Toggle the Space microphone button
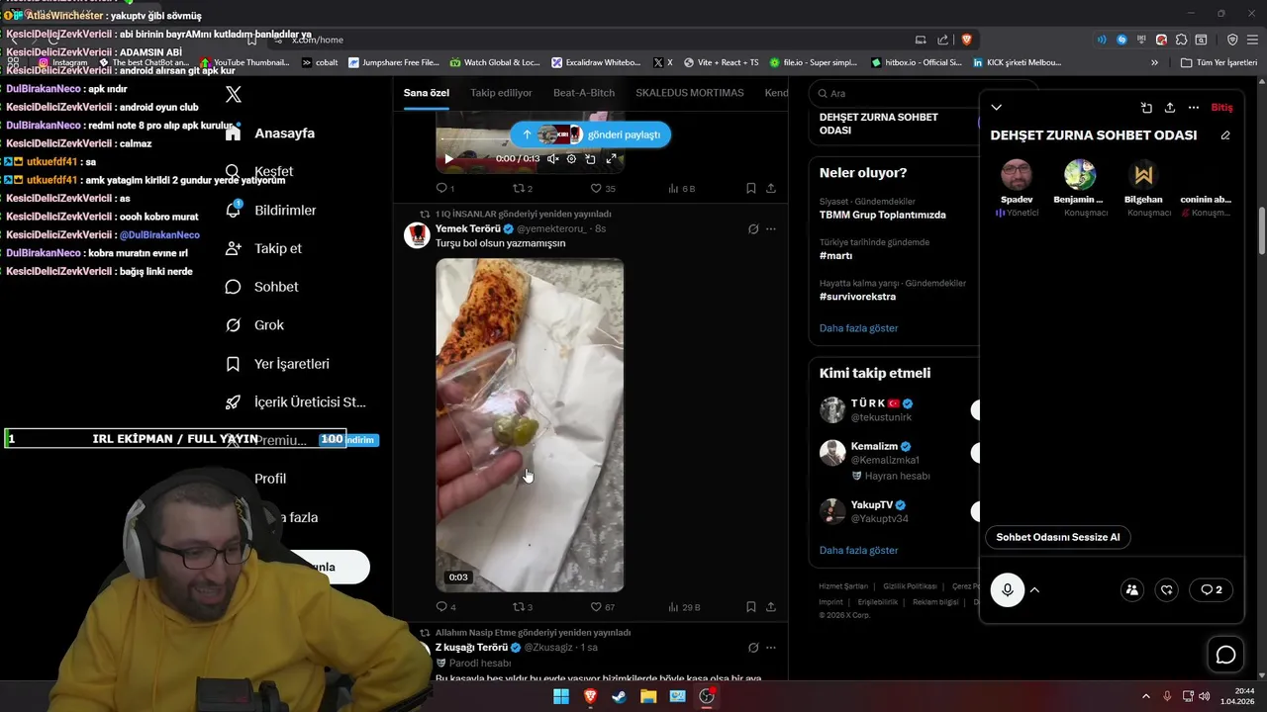1267x712 pixels. [x=1008, y=590]
